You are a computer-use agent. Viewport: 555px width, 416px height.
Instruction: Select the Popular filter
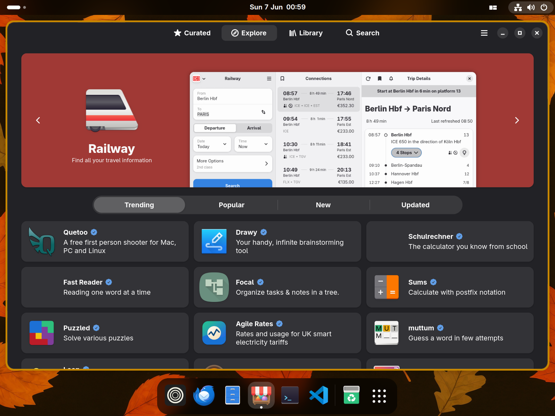click(231, 205)
